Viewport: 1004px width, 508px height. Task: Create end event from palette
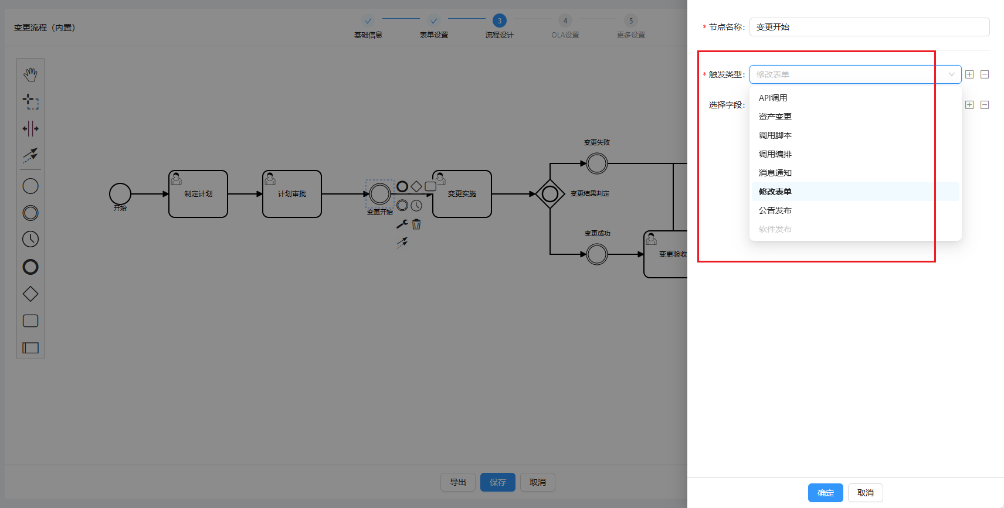pos(30,267)
